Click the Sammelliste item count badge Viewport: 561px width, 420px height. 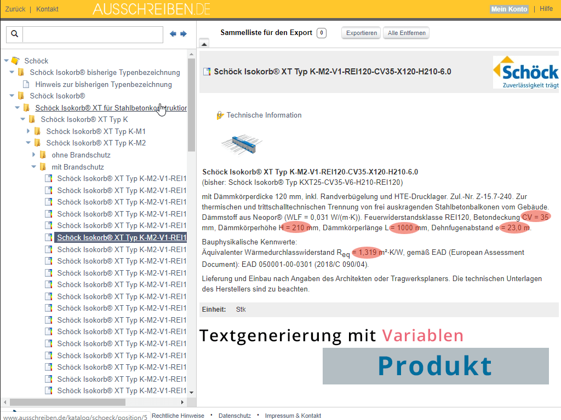click(x=321, y=33)
